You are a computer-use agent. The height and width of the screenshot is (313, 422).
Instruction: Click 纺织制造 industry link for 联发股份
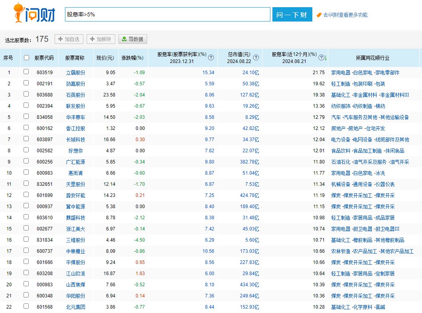coord(363,106)
